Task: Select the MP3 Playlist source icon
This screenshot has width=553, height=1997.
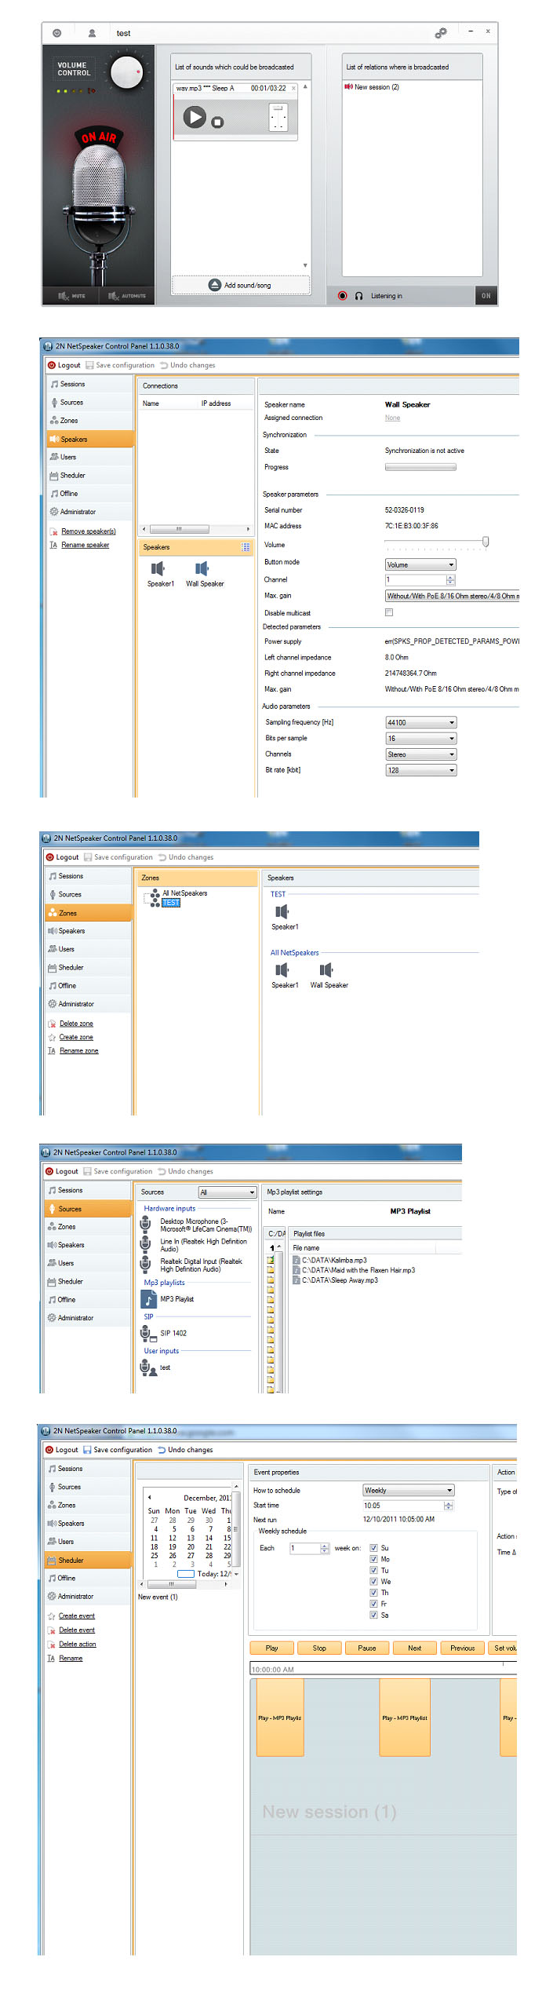Action: tap(148, 1300)
